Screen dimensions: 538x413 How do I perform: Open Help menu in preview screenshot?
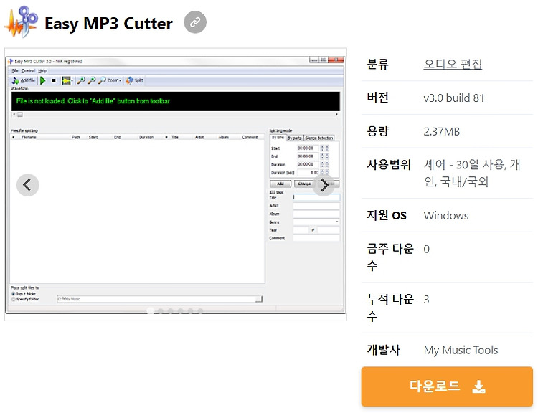42,71
